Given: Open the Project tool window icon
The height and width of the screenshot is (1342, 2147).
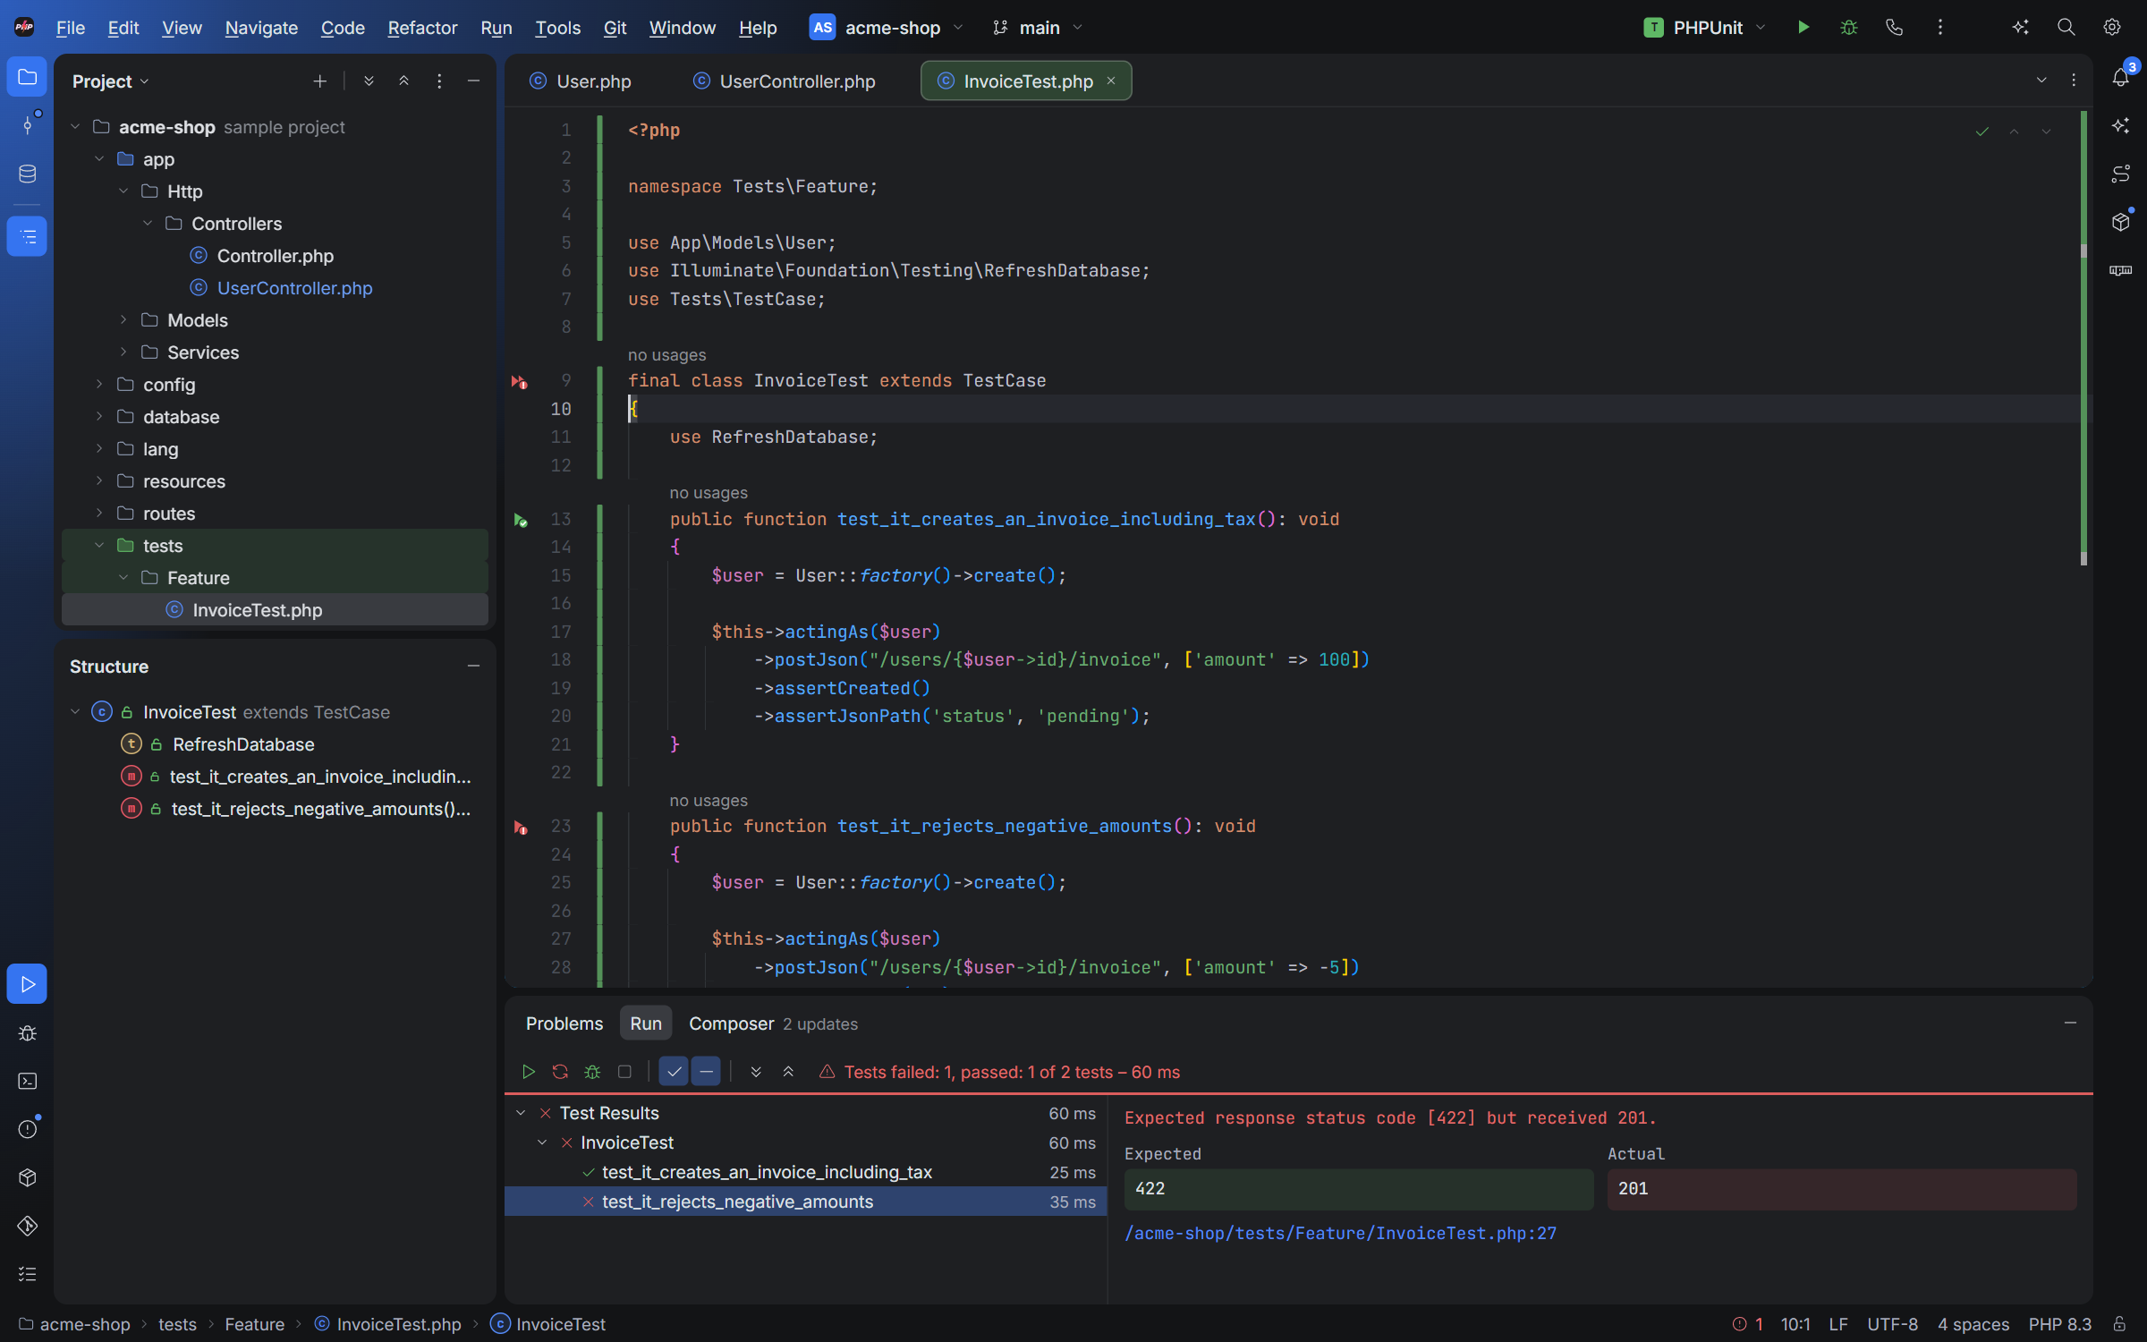Looking at the screenshot, I should pyautogui.click(x=27, y=77).
